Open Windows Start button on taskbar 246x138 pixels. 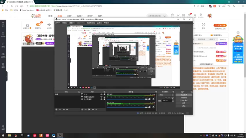point(3,136)
